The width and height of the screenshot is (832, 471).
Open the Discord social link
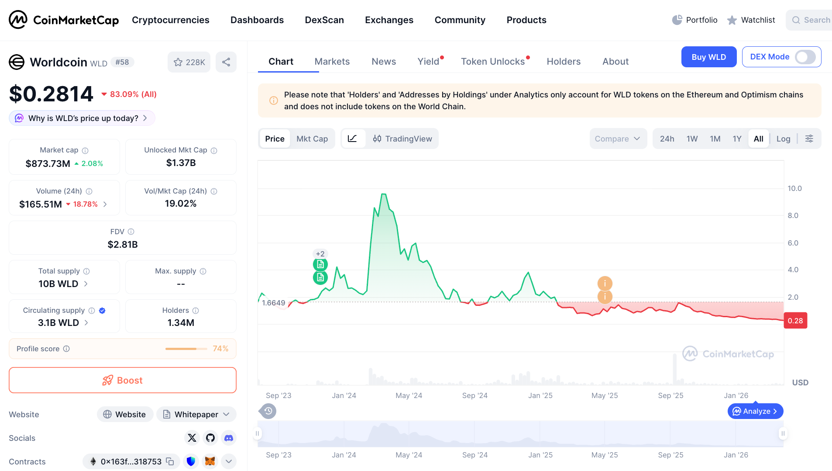pos(229,438)
